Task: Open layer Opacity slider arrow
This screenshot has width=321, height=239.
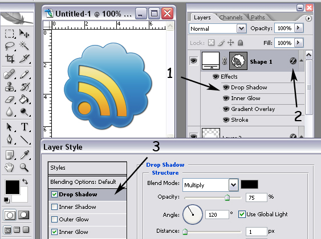Action: tap(299, 28)
